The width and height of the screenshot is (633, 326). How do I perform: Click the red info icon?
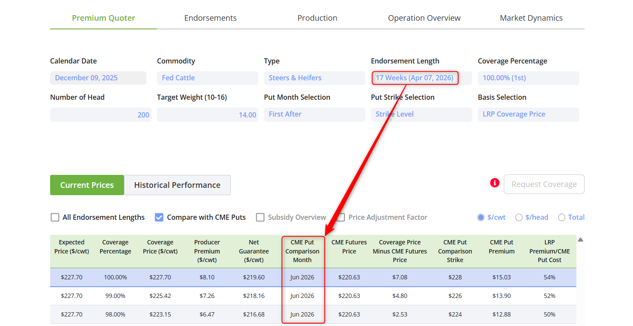495,183
